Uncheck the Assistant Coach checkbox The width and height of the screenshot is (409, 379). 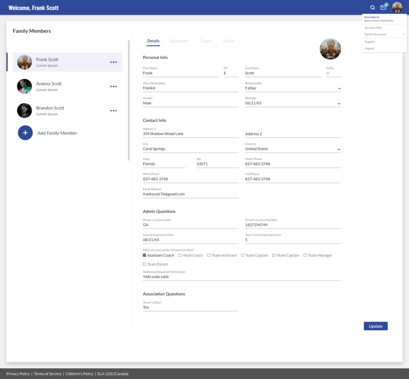pyautogui.click(x=145, y=255)
